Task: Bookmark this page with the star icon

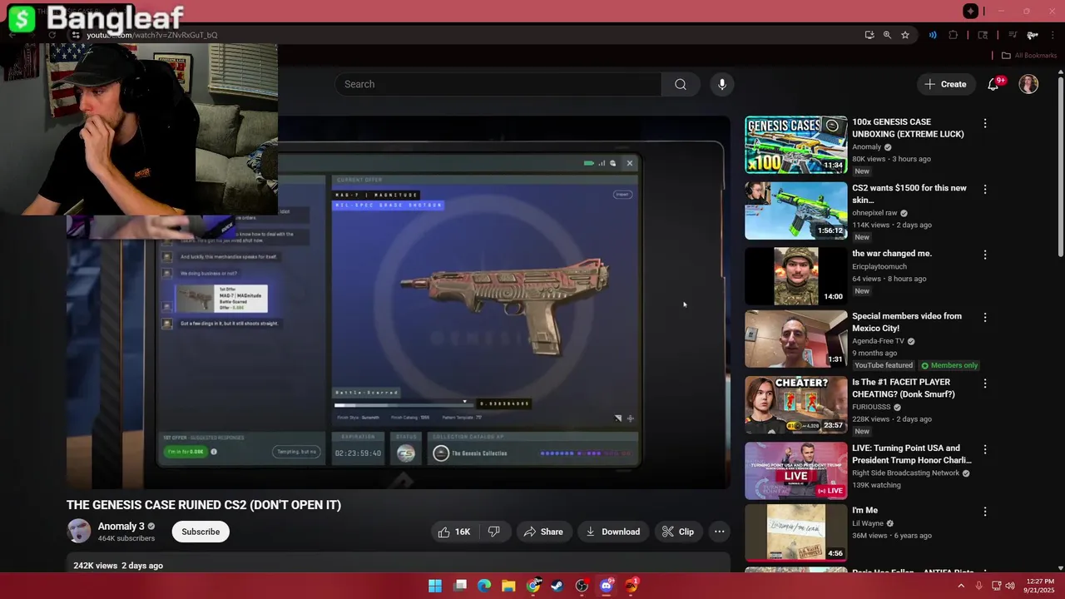Action: pyautogui.click(x=905, y=35)
